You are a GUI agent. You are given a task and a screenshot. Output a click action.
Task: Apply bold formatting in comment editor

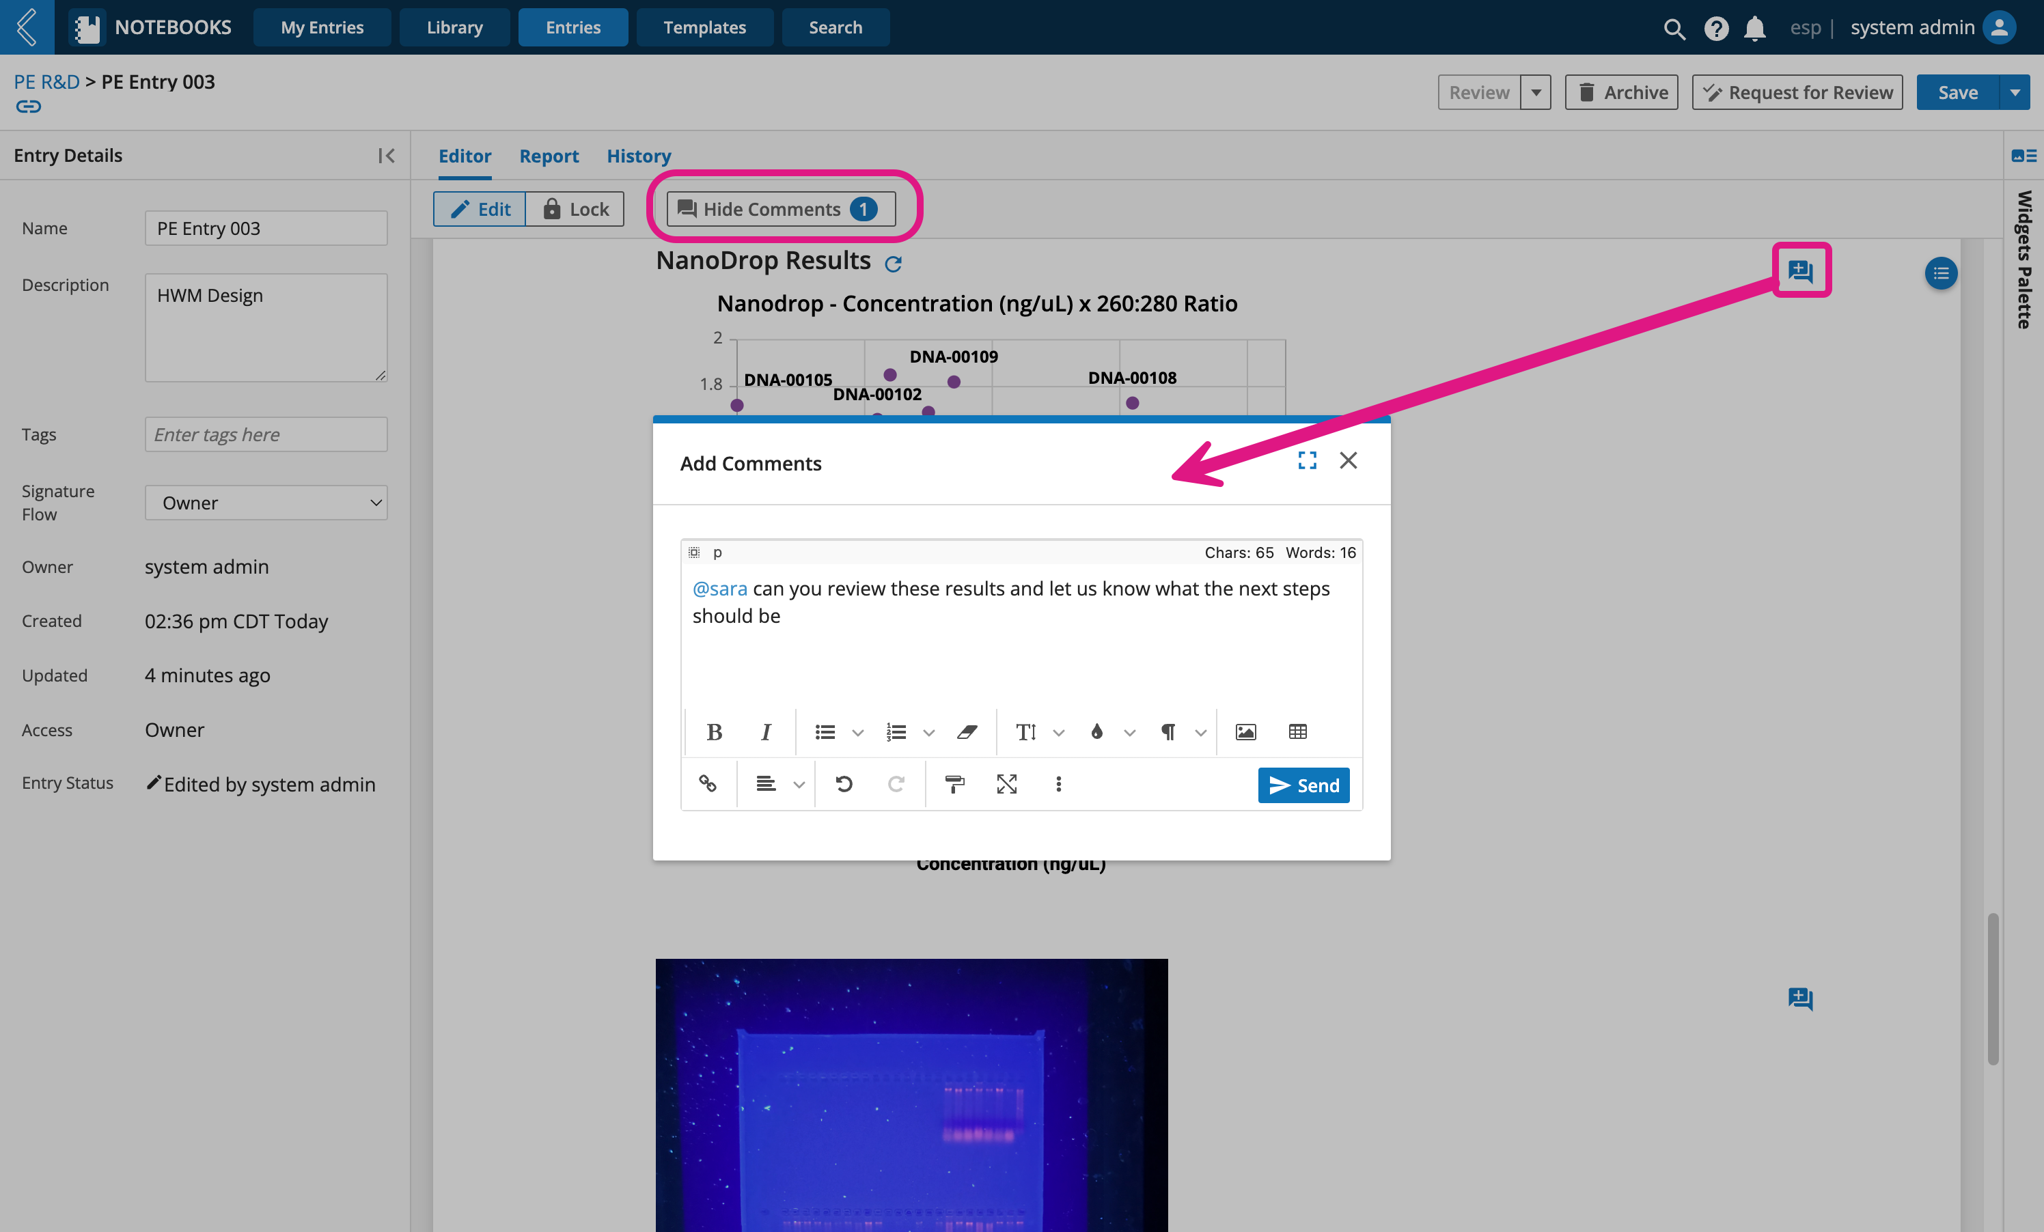click(x=715, y=732)
